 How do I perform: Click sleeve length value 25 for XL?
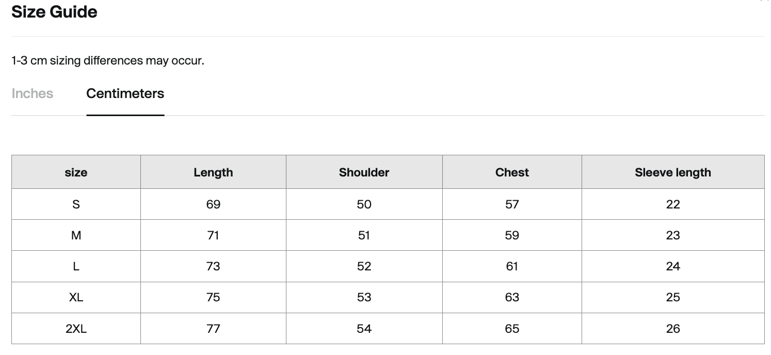(673, 297)
